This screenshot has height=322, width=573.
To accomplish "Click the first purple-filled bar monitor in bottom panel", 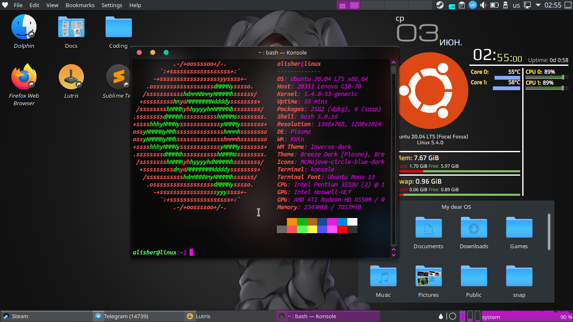I will tap(462, 316).
